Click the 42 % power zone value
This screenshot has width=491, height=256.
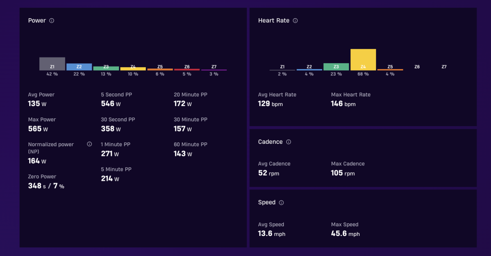(52, 74)
